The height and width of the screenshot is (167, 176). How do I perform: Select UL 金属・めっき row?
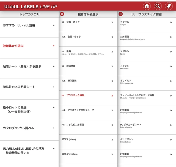[x=88, y=24]
